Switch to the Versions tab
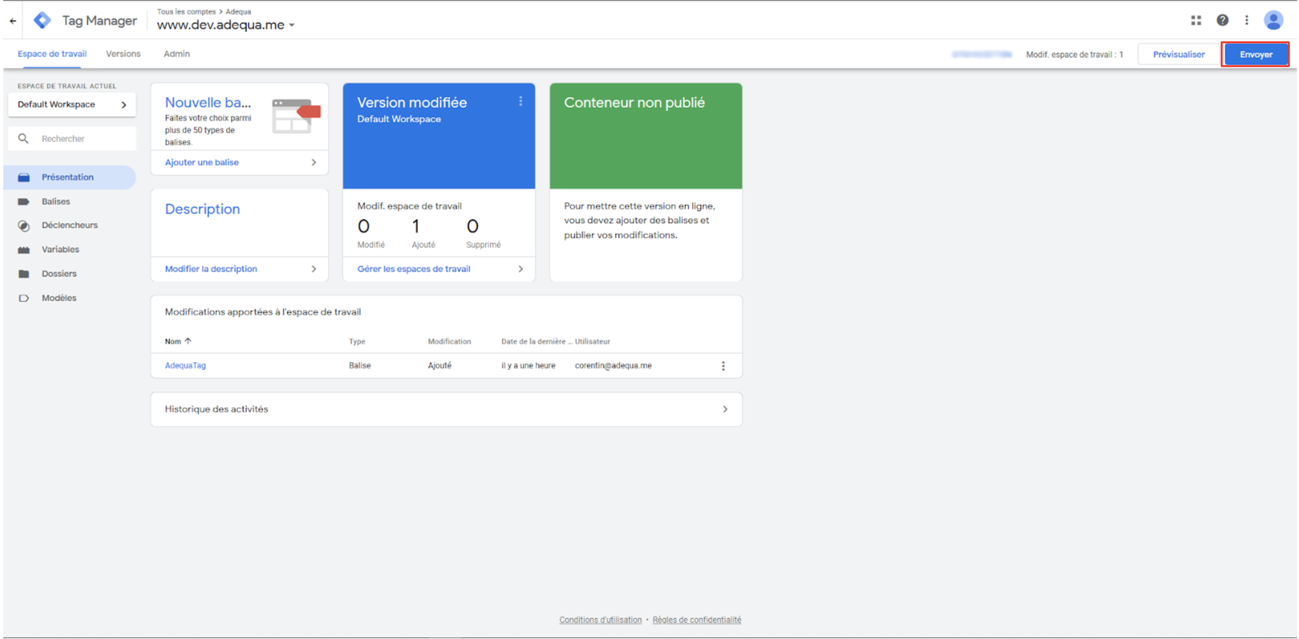Screen dimensions: 1299x639 [123, 54]
